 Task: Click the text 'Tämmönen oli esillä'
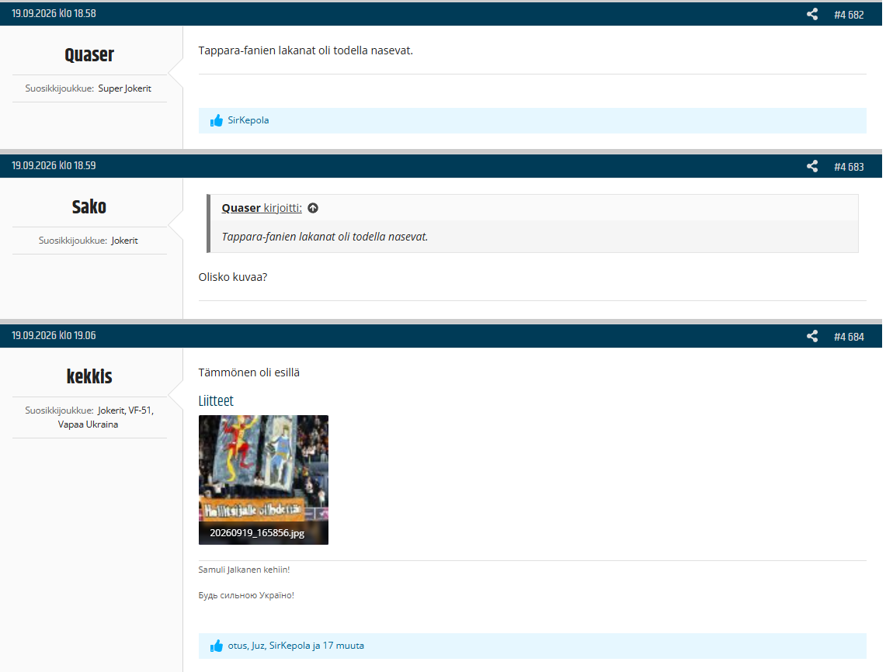(249, 372)
